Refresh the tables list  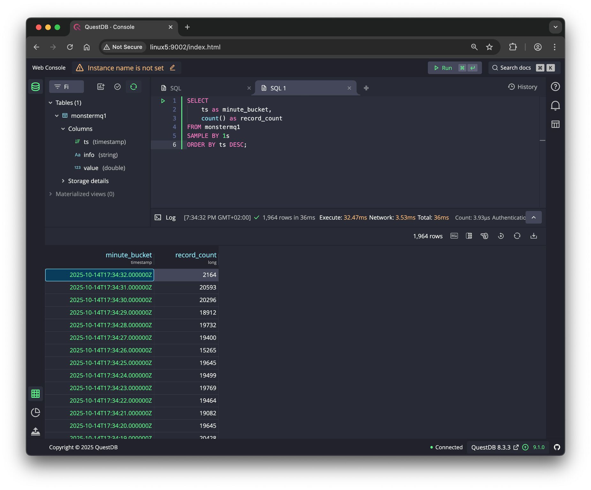point(133,87)
